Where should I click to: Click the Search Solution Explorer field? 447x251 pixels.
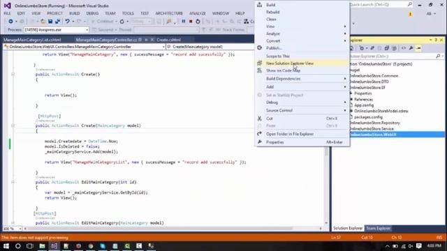(393, 56)
